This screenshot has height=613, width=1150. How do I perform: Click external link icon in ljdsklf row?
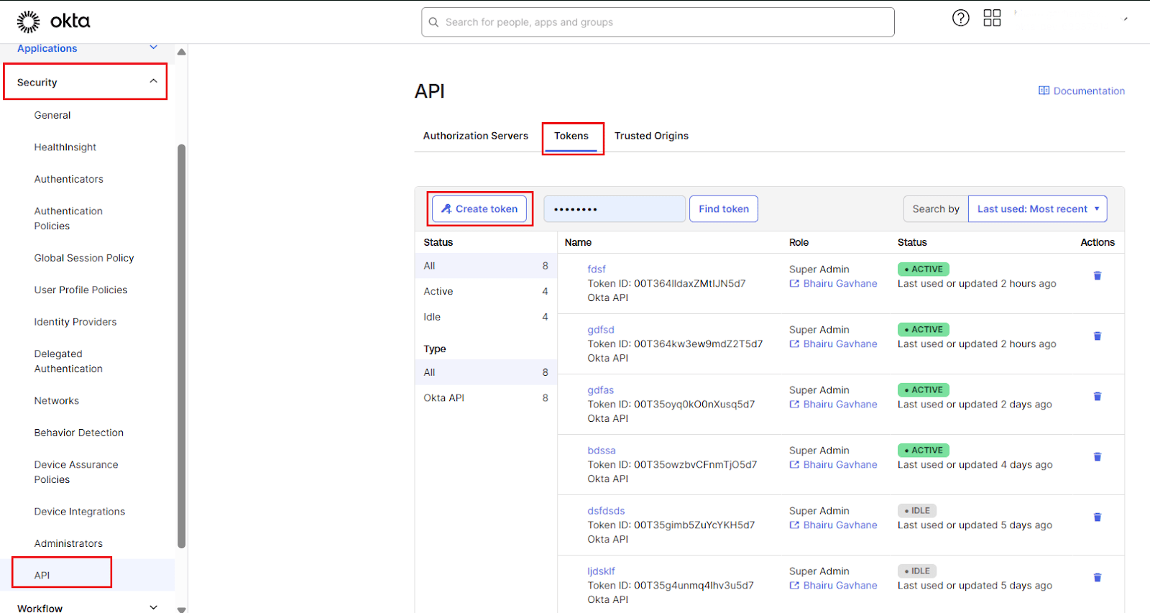[794, 586]
